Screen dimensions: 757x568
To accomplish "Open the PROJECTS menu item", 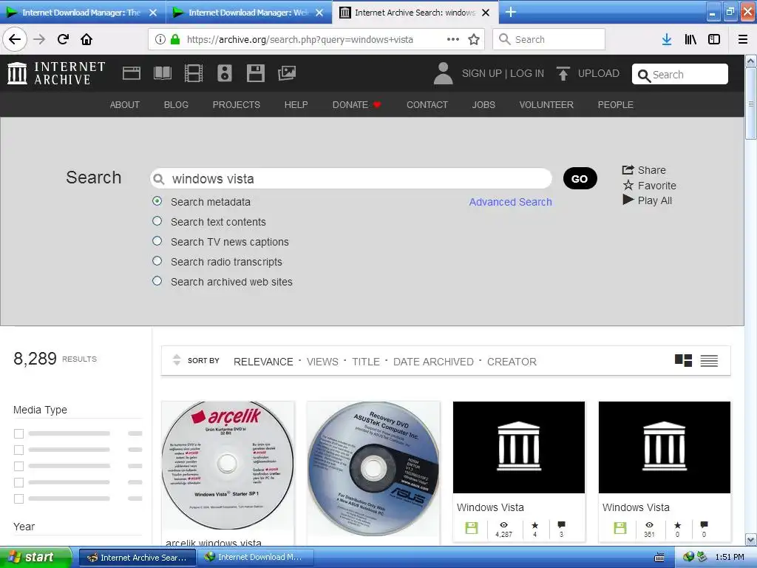I will click(236, 104).
